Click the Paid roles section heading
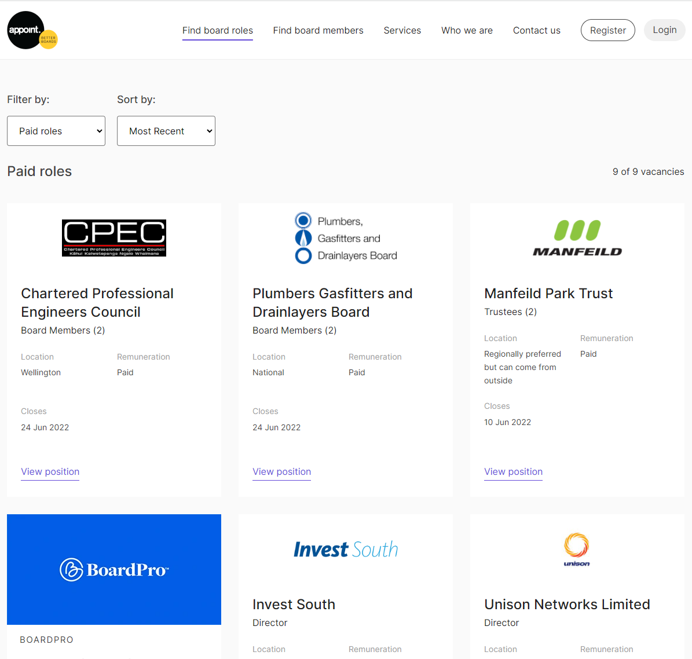 (39, 171)
